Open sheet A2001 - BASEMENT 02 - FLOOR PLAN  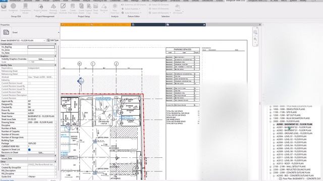294,127
